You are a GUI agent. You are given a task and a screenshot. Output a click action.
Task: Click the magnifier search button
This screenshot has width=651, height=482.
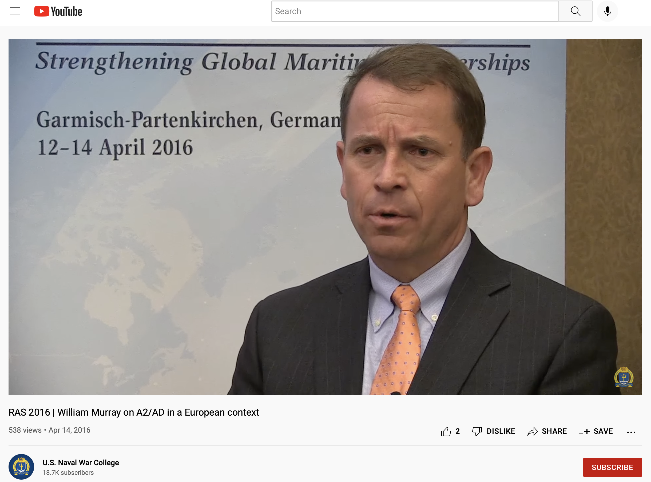[x=575, y=11]
